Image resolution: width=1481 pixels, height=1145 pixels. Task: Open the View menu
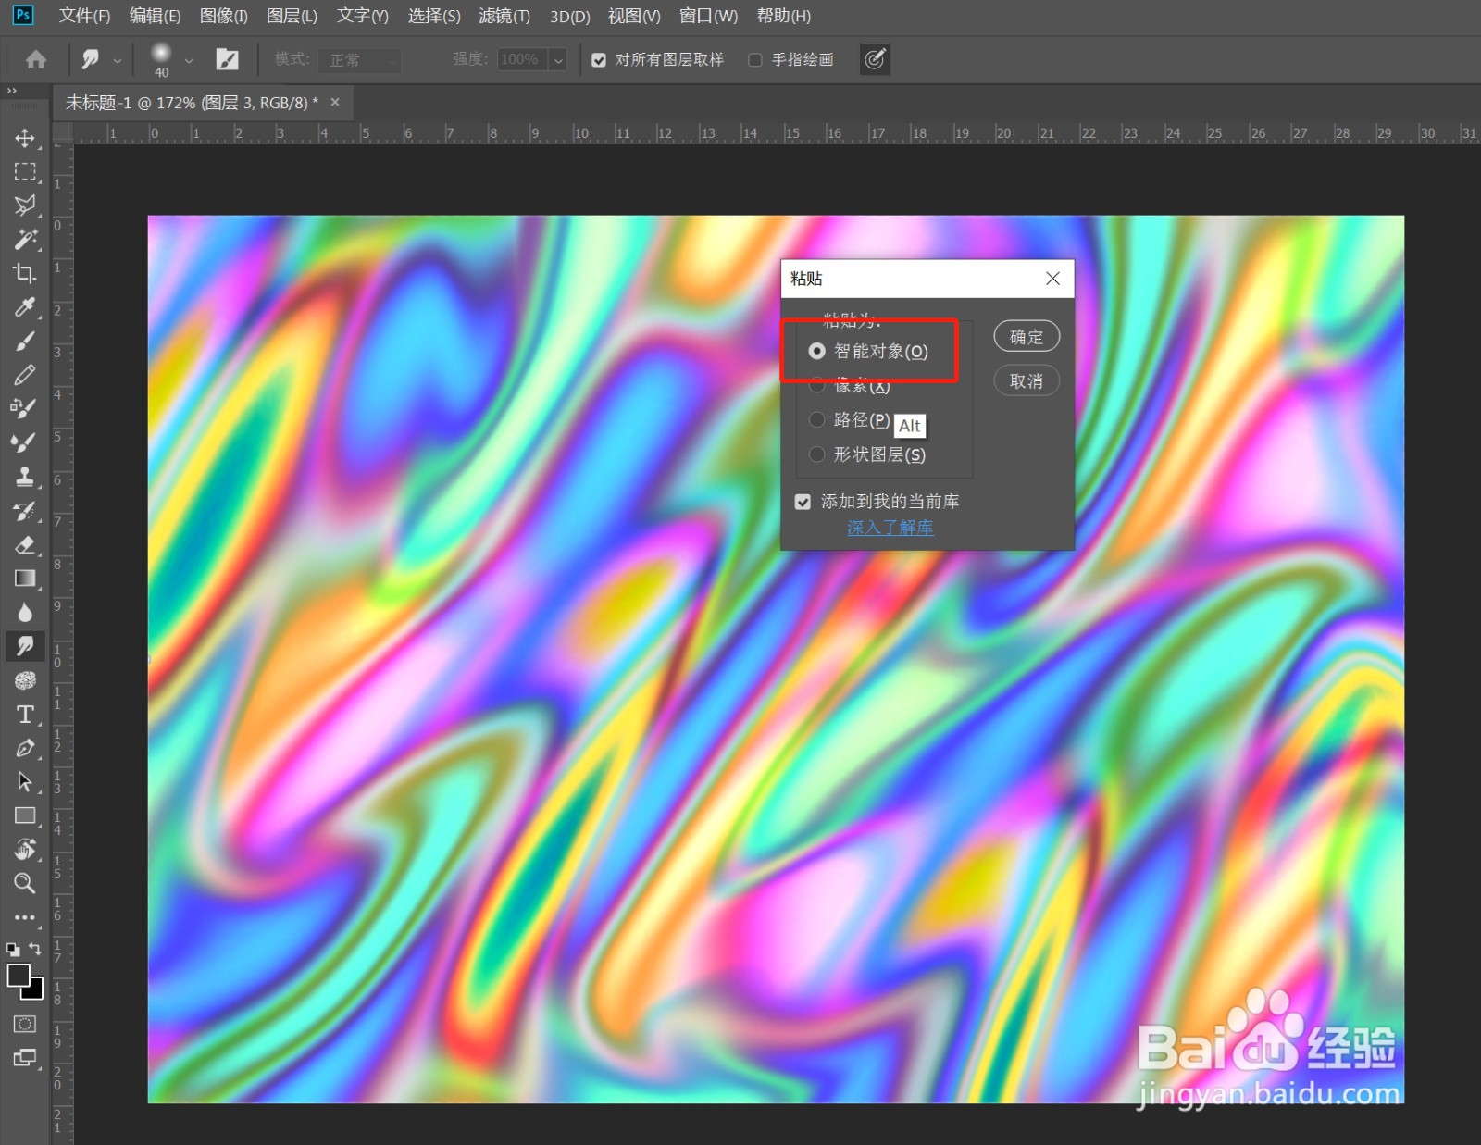point(634,16)
